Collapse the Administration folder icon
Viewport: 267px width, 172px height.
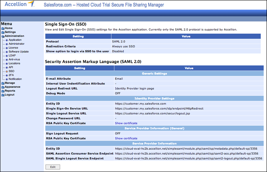pos(3,36)
